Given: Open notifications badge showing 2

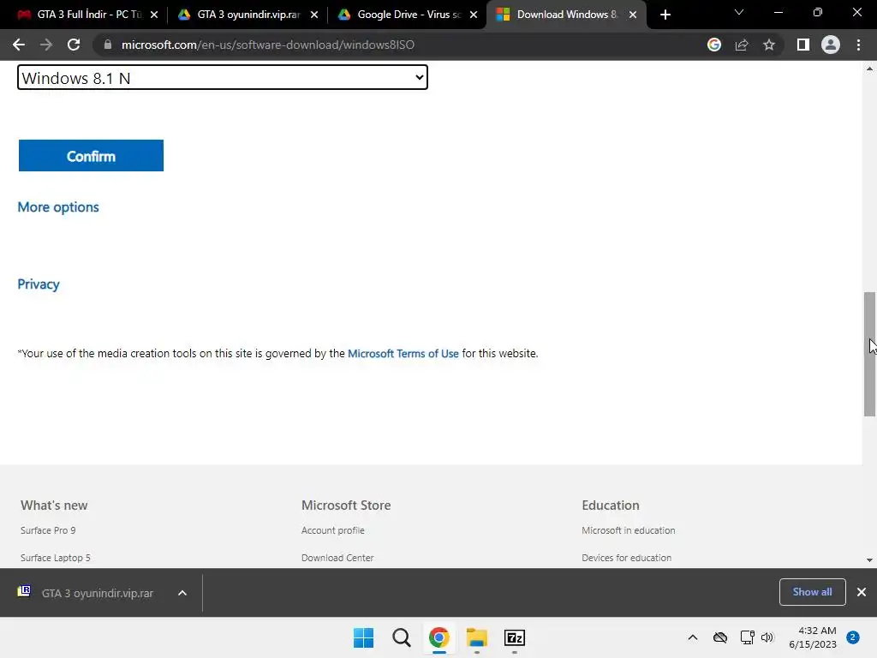Looking at the screenshot, I should point(852,637).
